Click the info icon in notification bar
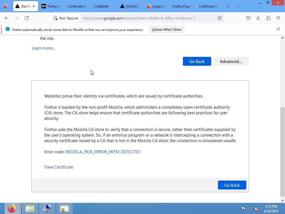 point(8,29)
